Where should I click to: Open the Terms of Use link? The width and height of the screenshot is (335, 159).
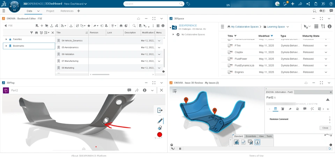pyautogui.click(x=256, y=156)
